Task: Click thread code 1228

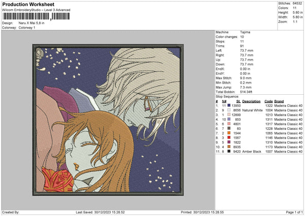Action: coord(269,129)
